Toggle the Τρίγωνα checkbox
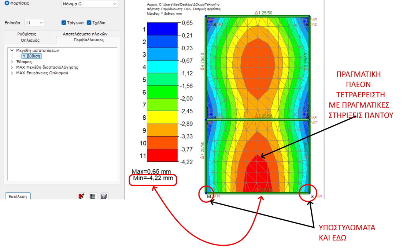Image resolution: width=403 pixels, height=250 pixels. coord(64,23)
